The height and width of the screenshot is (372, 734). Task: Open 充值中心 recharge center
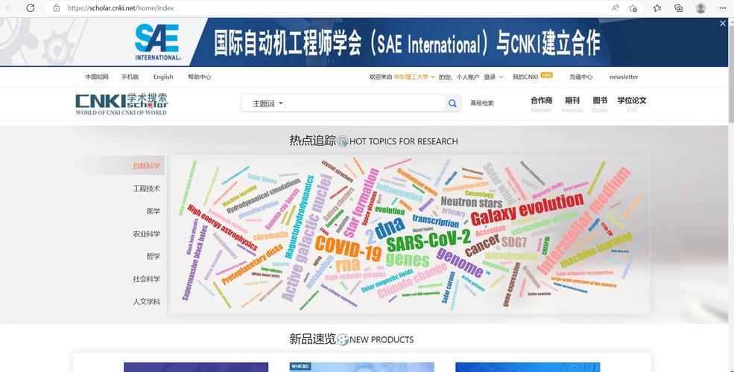[581, 77]
